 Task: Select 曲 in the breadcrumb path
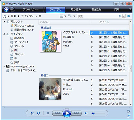click(40, 16)
